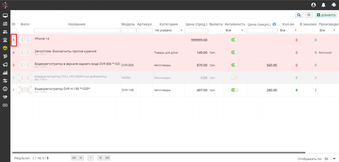Viewport: 339px width, 162px height.
Task: Enable activity switch for FULL HD K6000
Action: 235,78
